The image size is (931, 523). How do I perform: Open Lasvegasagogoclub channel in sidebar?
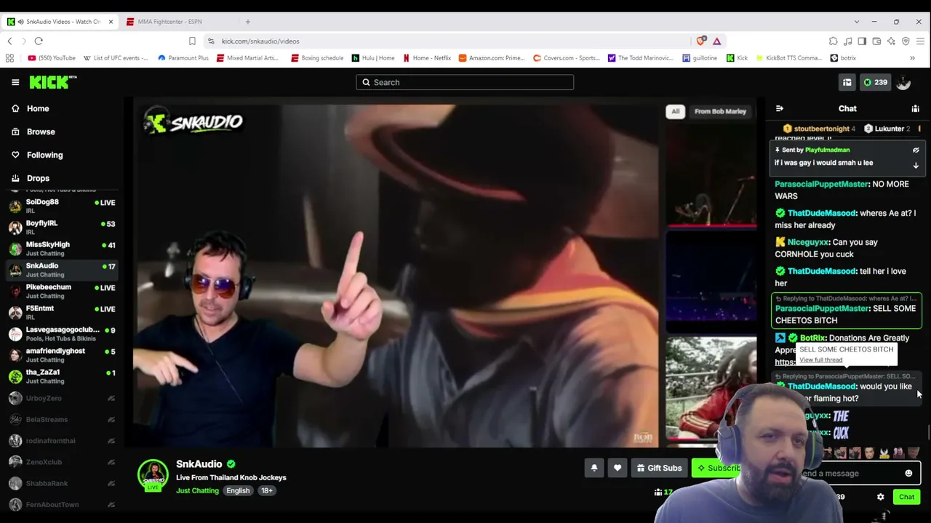(x=61, y=333)
